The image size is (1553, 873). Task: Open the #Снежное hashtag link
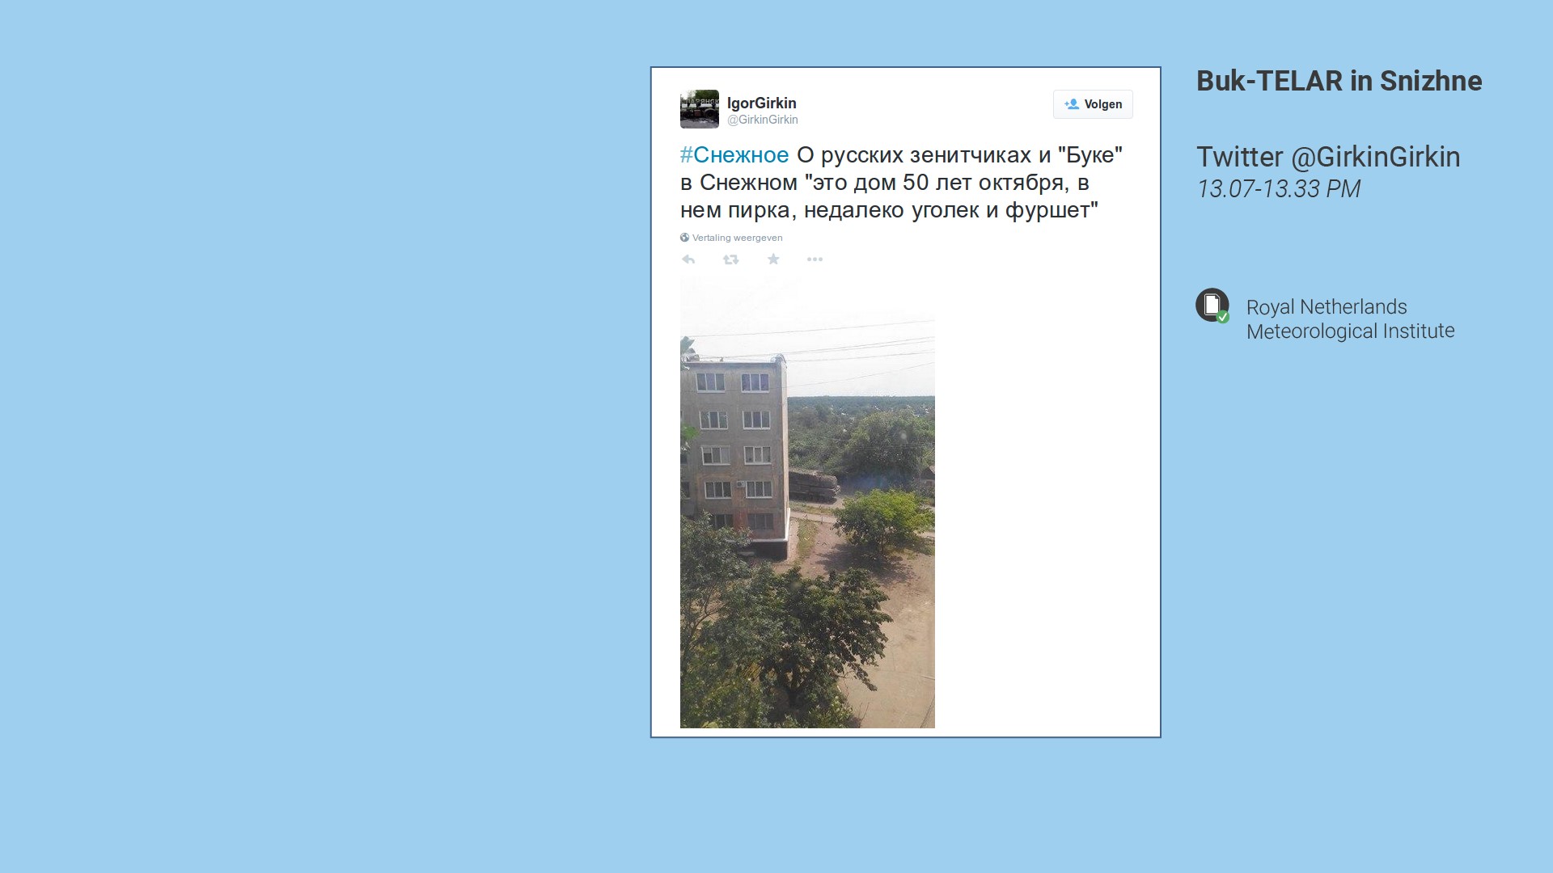coord(734,155)
